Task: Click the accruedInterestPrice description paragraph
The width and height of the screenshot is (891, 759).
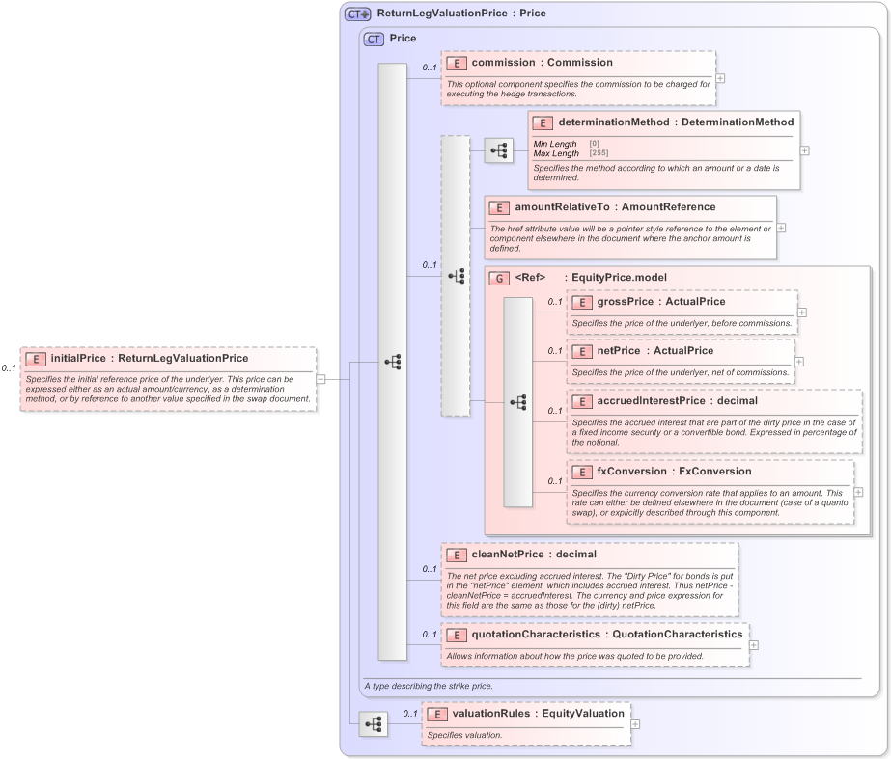Action: point(713,433)
